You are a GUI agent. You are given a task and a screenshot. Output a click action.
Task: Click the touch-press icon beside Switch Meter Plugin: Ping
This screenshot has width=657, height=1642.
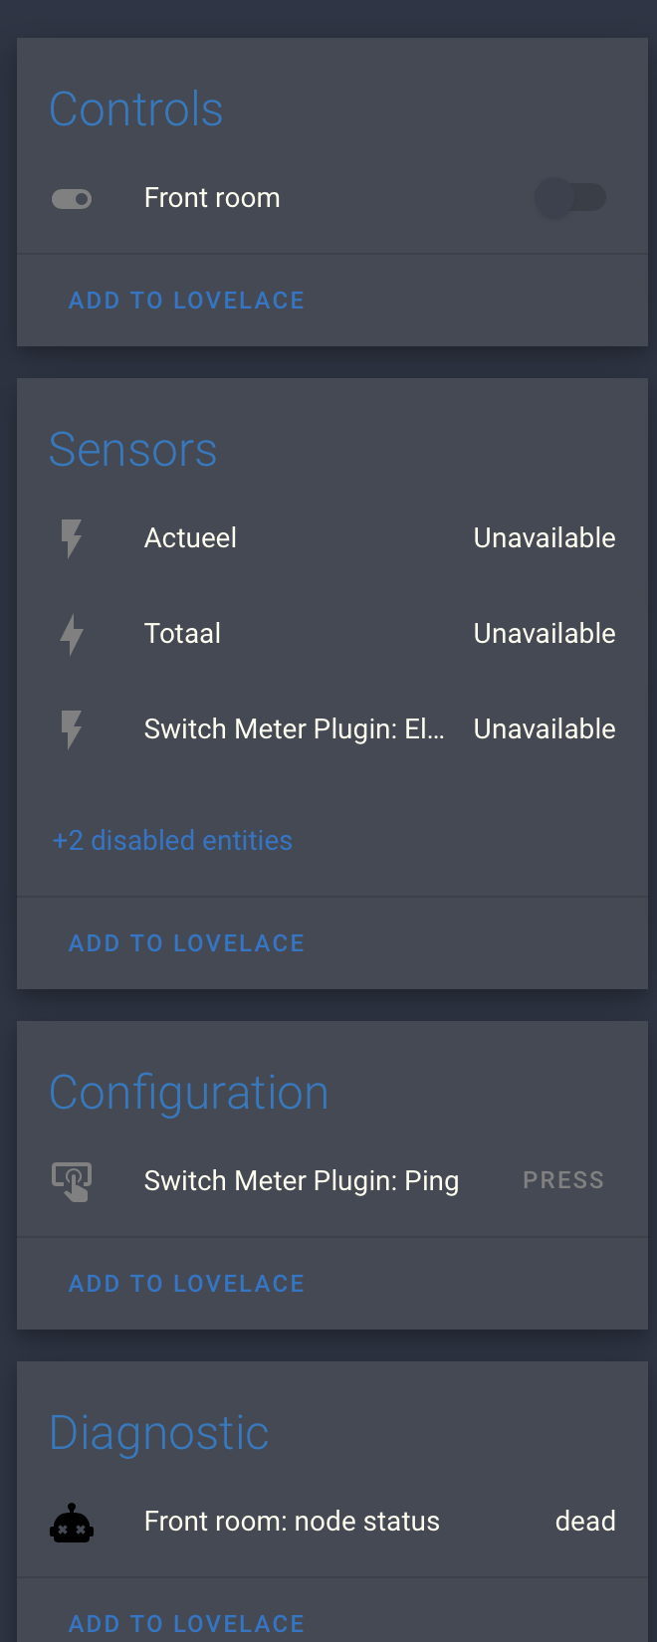pos(71,1180)
